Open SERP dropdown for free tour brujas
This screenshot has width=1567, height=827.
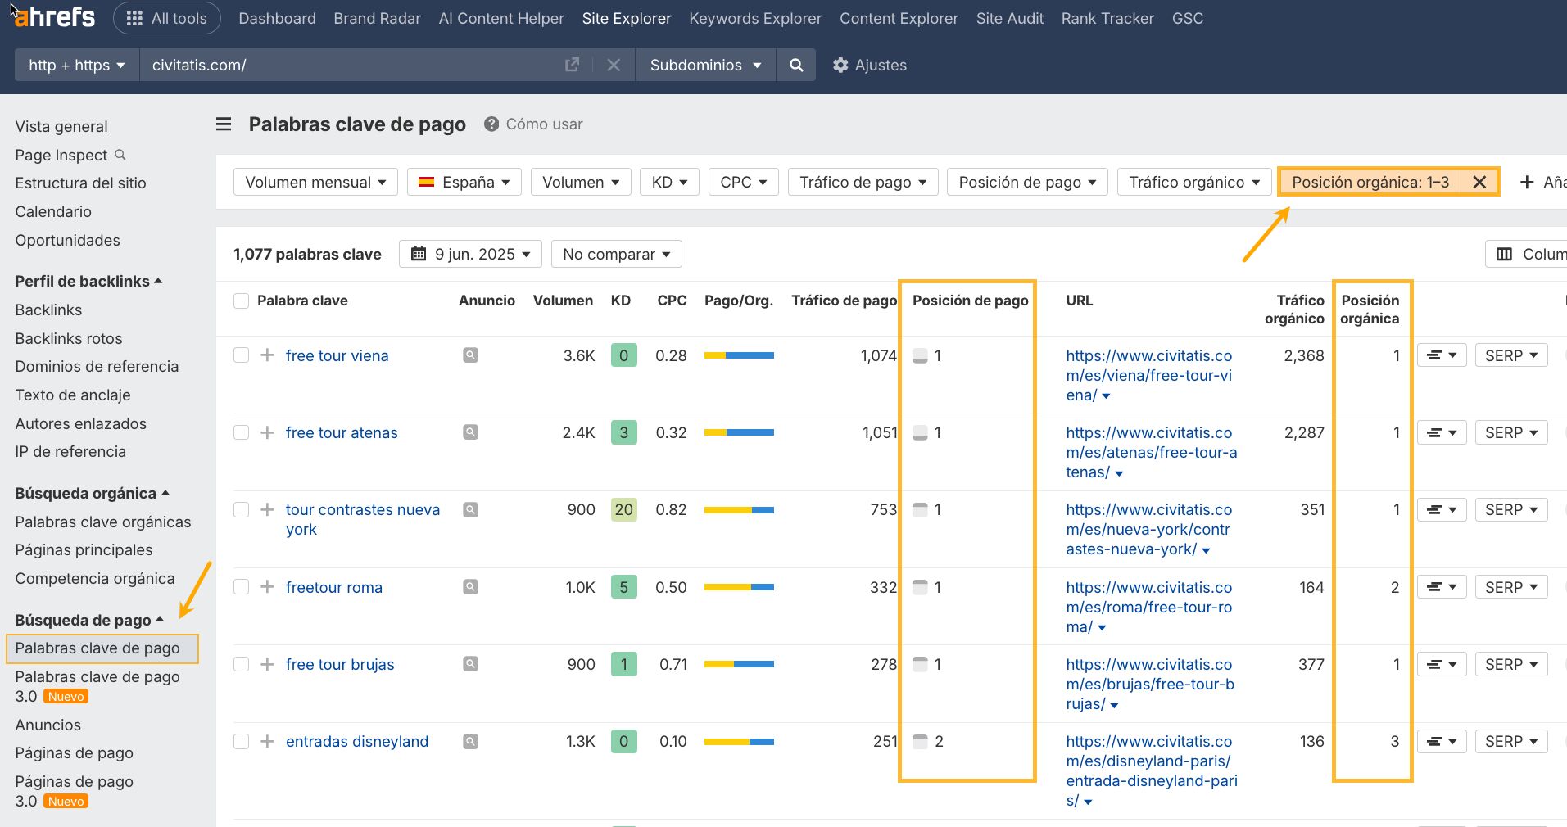(1510, 664)
